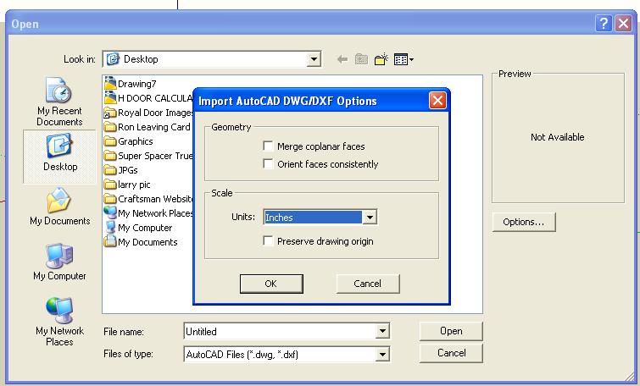Select the Craftsman Website folder
640x386 pixels.
pyautogui.click(x=148, y=199)
